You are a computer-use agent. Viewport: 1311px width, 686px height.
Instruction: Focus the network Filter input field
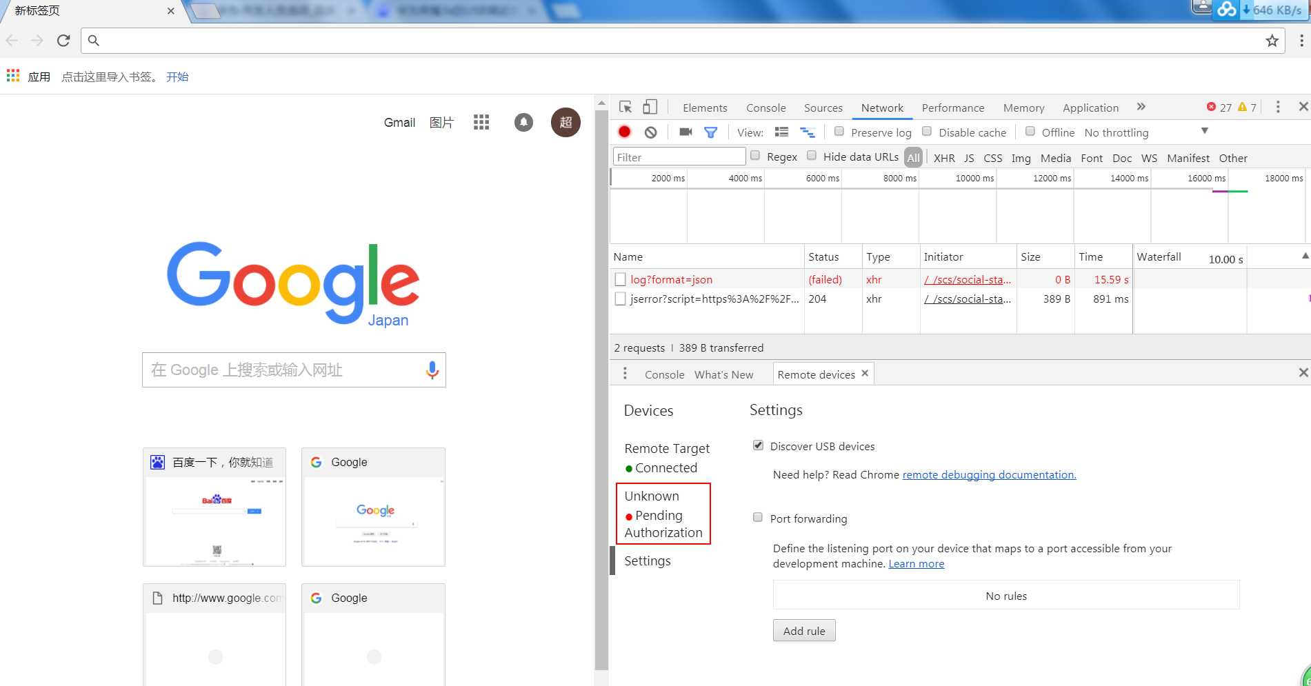(x=679, y=157)
